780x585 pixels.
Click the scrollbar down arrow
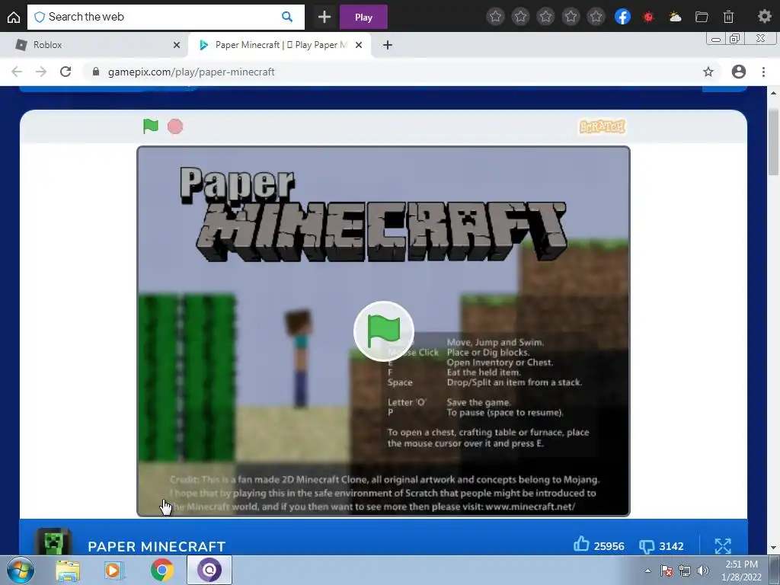pyautogui.click(x=773, y=548)
